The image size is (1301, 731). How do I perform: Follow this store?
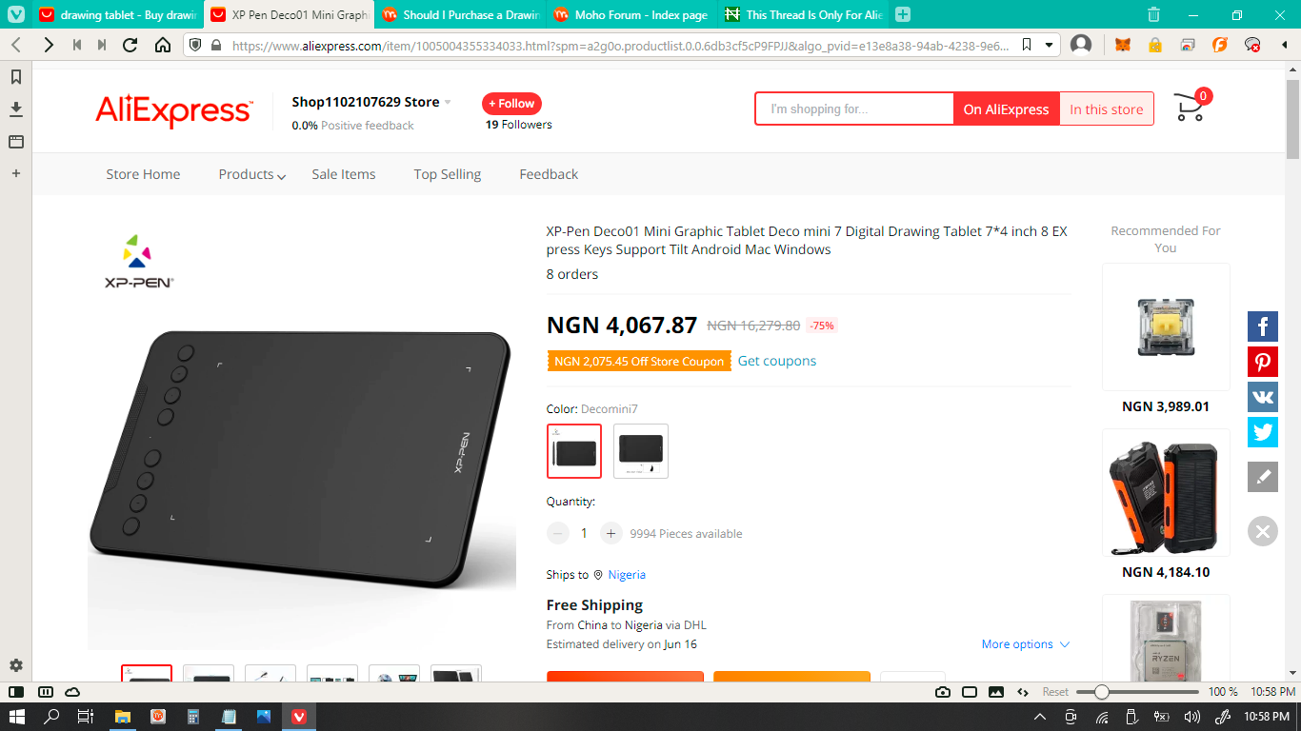click(511, 104)
